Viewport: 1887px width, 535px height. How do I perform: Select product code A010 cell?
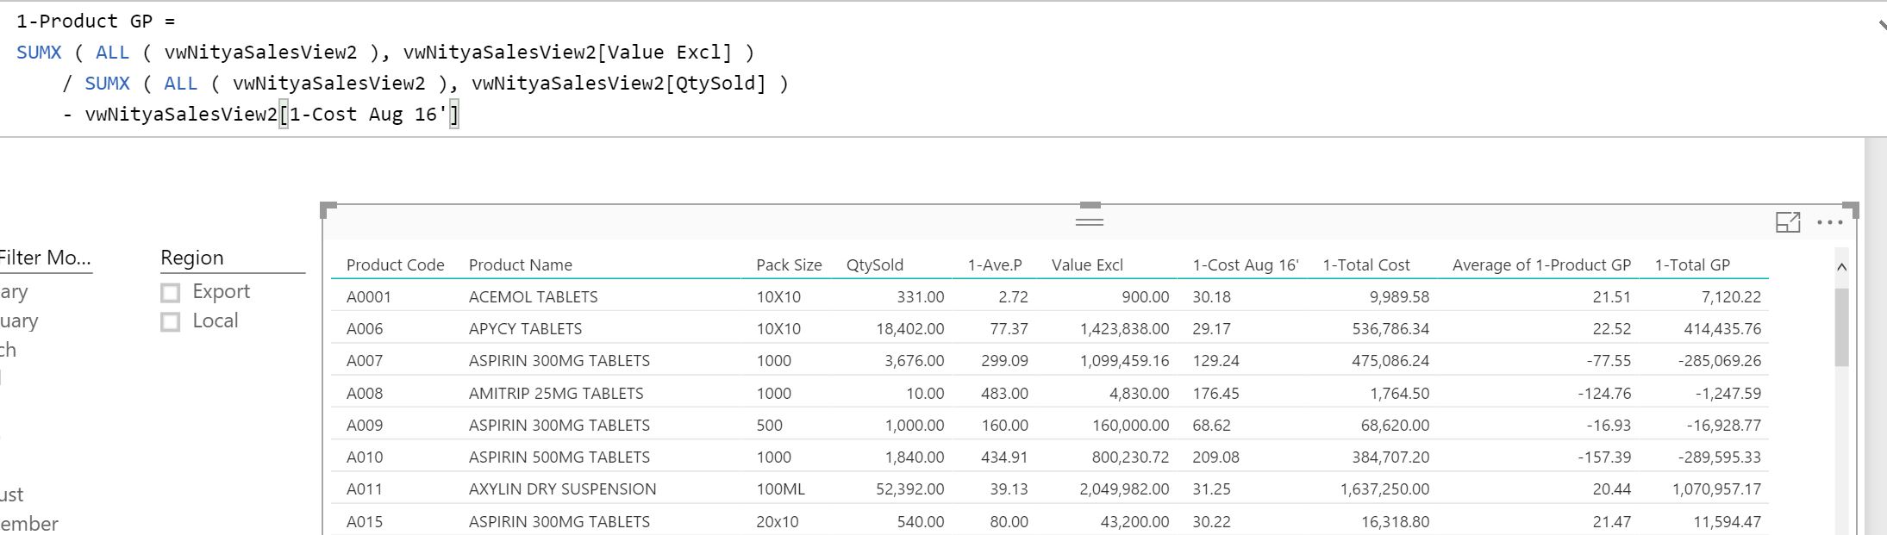[x=364, y=457]
